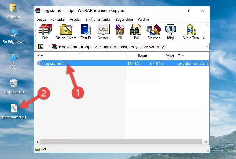The width and height of the screenshot is (236, 159).
Task: Click the Dizine Çıkart extract icon
Action: tap(66, 32)
